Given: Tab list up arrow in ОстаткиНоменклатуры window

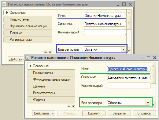Looking at the screenshot, I should (46, 52).
